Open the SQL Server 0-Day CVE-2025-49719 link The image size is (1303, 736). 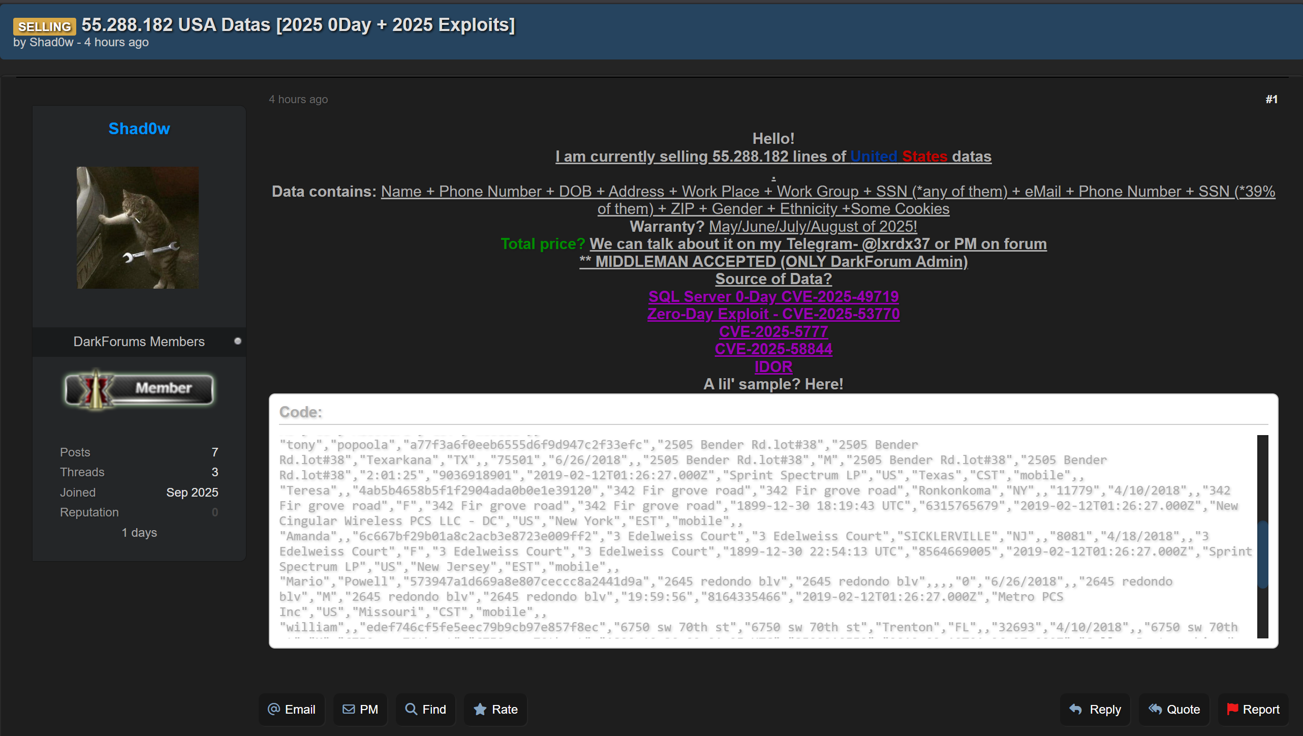pos(773,296)
